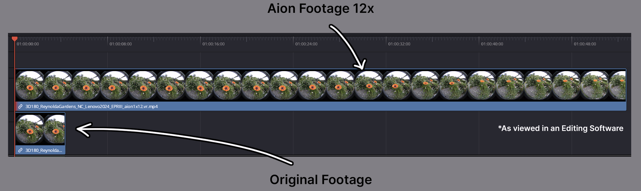Click the second thumbnail of the original footage clip
Screen dimensions: 641x191
[54, 129]
